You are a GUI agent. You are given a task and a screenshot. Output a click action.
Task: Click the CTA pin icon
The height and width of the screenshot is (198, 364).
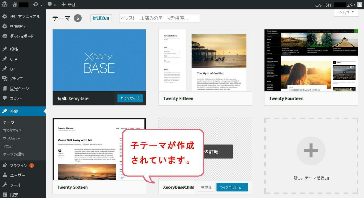pos(5,59)
